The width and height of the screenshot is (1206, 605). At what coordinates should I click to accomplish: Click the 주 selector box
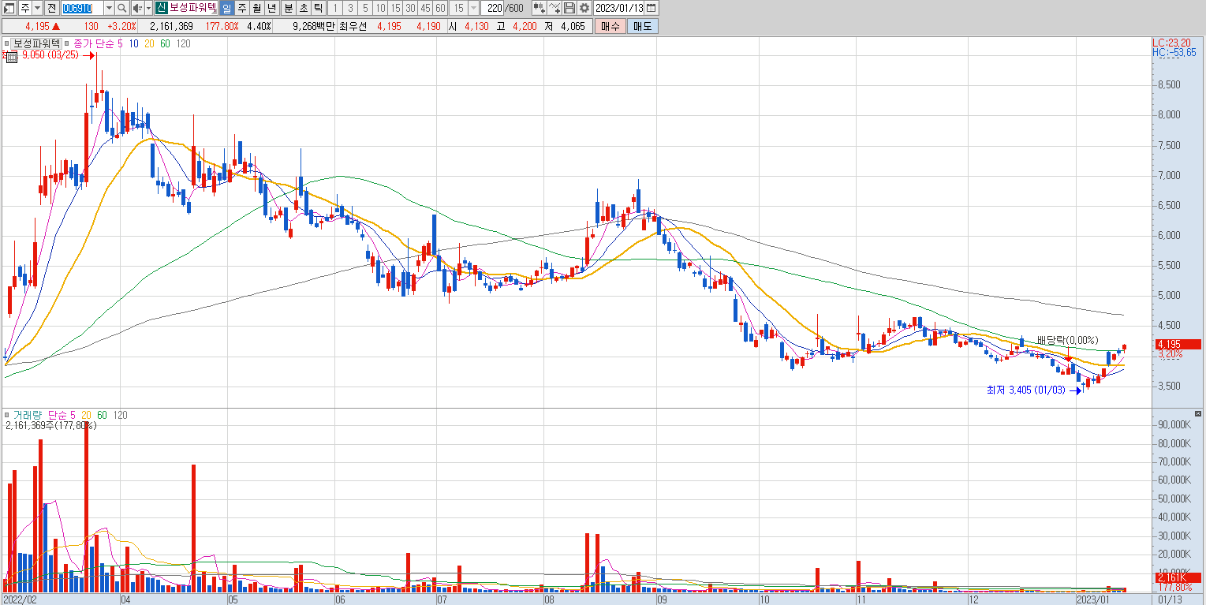pos(24,8)
